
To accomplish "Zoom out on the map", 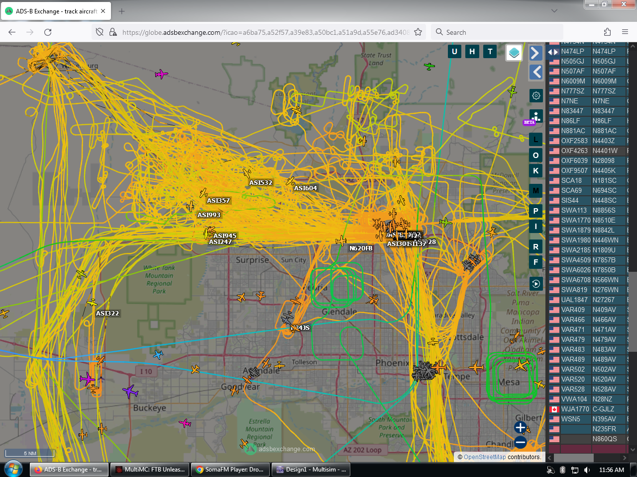I will tap(521, 442).
